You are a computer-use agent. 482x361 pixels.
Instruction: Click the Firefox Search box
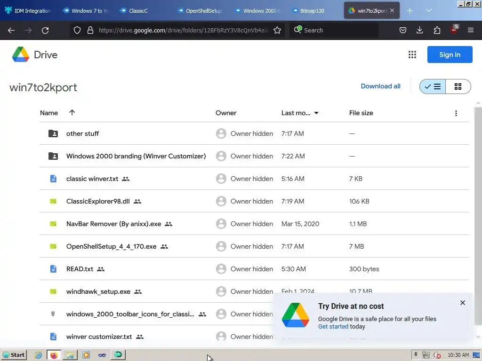(334, 30)
